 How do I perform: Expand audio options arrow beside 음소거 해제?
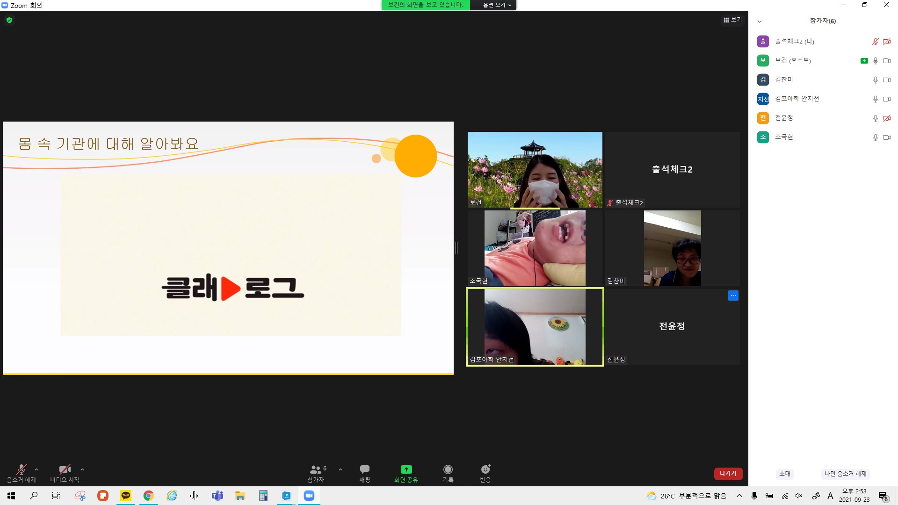36,469
